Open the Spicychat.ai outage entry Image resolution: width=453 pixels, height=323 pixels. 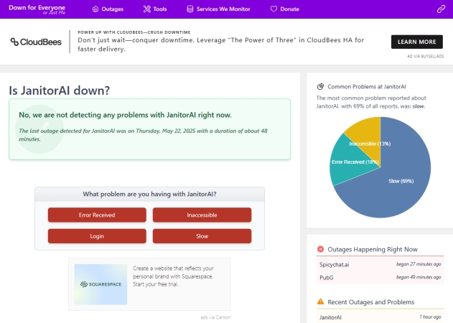click(335, 264)
